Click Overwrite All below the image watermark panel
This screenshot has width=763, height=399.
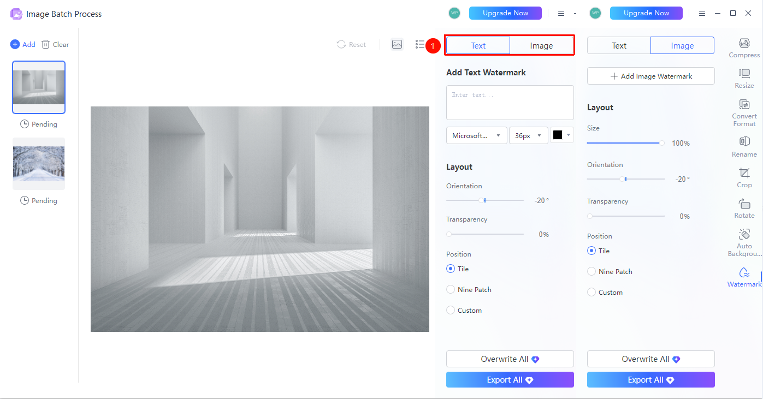pos(651,359)
